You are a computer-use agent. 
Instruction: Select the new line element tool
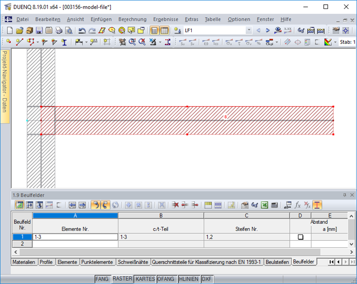pyautogui.click(x=20, y=42)
